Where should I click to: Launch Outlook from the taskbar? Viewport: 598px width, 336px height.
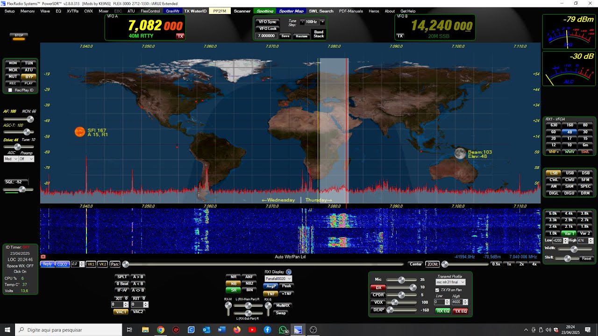pyautogui.click(x=206, y=330)
